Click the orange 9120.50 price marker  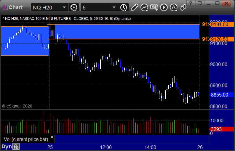point(221,39)
